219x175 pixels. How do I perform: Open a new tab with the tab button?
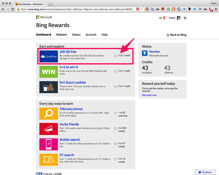50,4
